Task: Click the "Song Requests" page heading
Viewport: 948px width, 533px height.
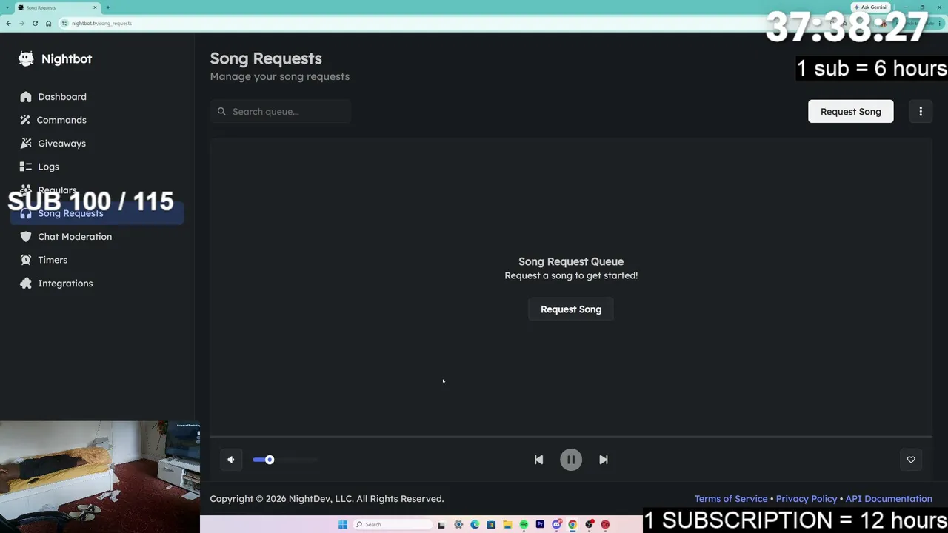Action: (266, 58)
